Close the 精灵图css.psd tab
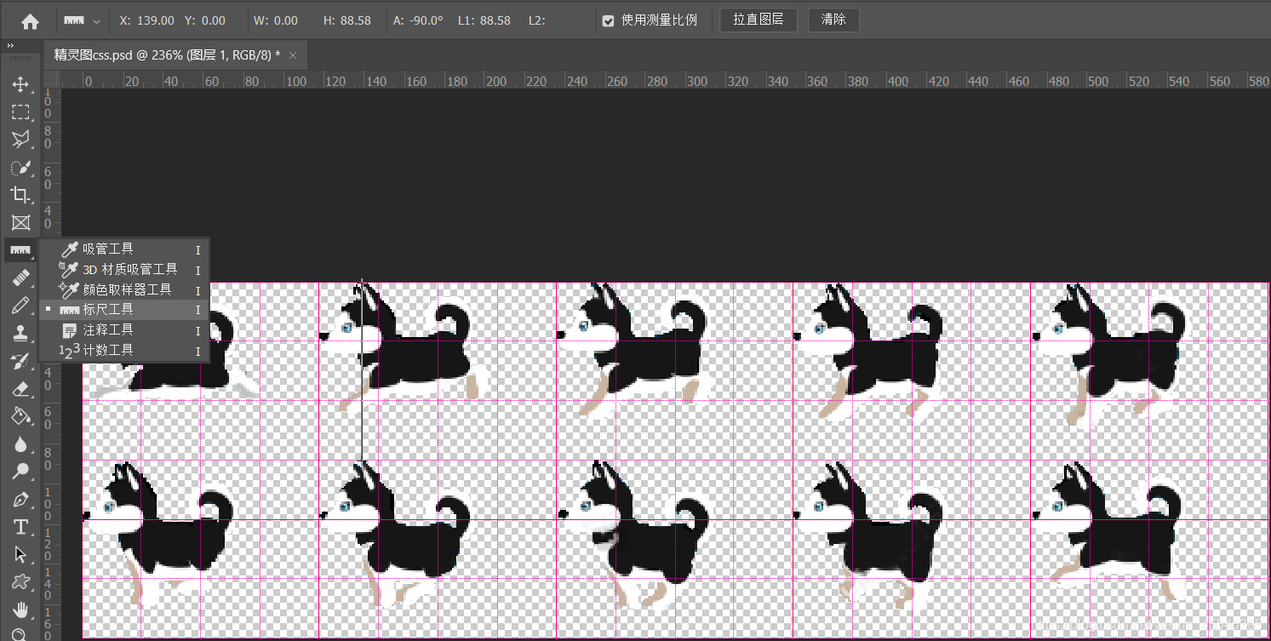 pos(293,55)
